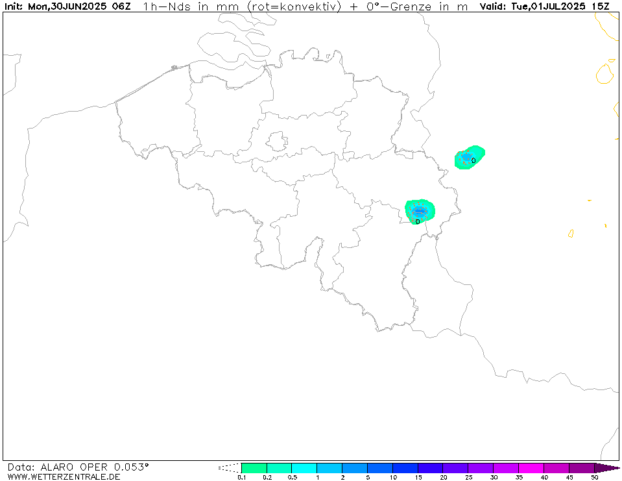The width and height of the screenshot is (622, 481).
Task: Pick the 0.2–0.5 mm legend swatch
Action: pyautogui.click(x=279, y=468)
